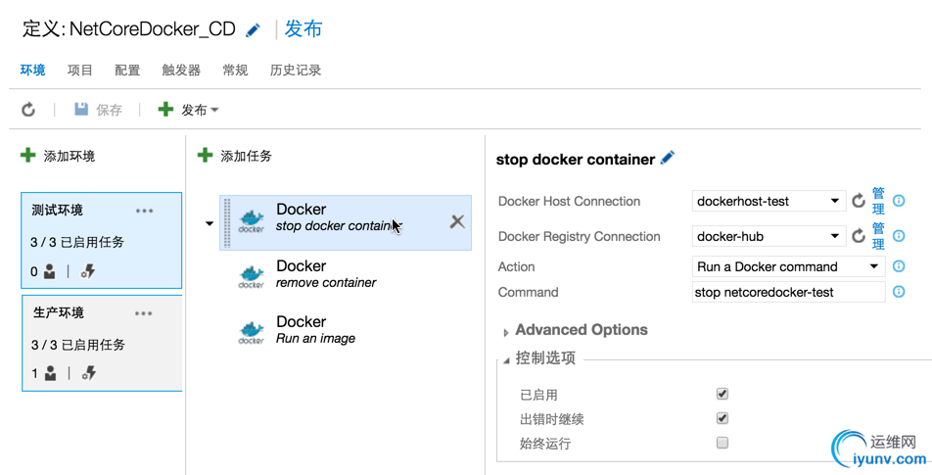The image size is (932, 475).
Task: Expand the Advanced Options section
Action: [505, 332]
